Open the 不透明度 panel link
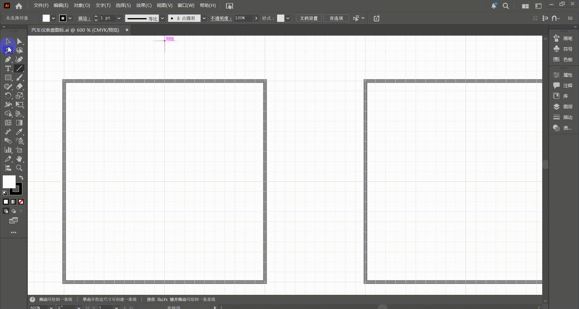Screen dimensions: 579x309 coord(221,18)
